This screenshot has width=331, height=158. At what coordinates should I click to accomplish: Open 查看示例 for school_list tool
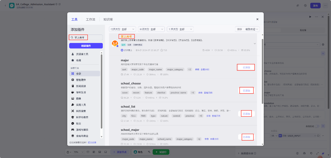pyautogui.click(x=216, y=116)
